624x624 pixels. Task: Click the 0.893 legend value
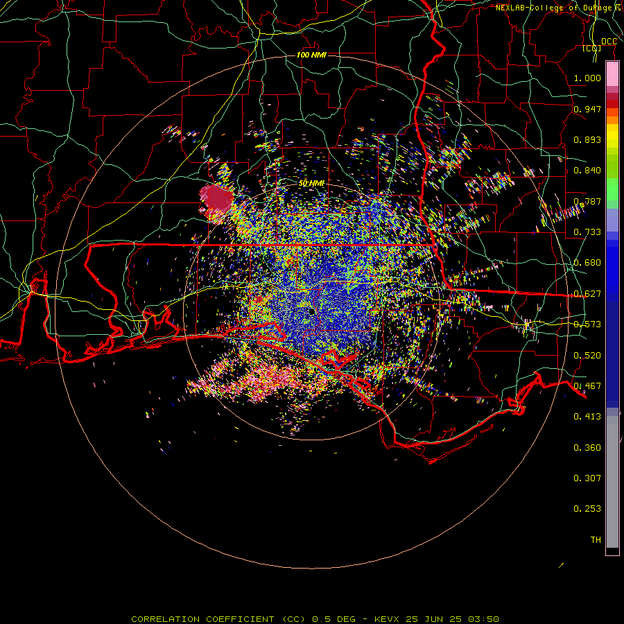pyautogui.click(x=587, y=139)
